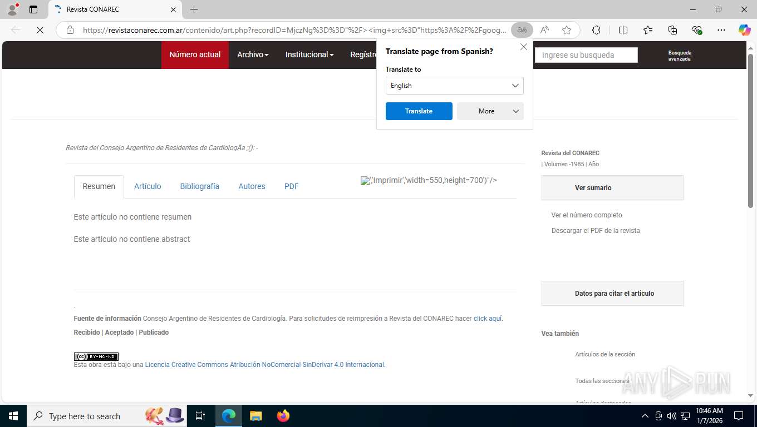Add page to favorites star
Image resolution: width=757 pixels, height=427 pixels.
567,30
